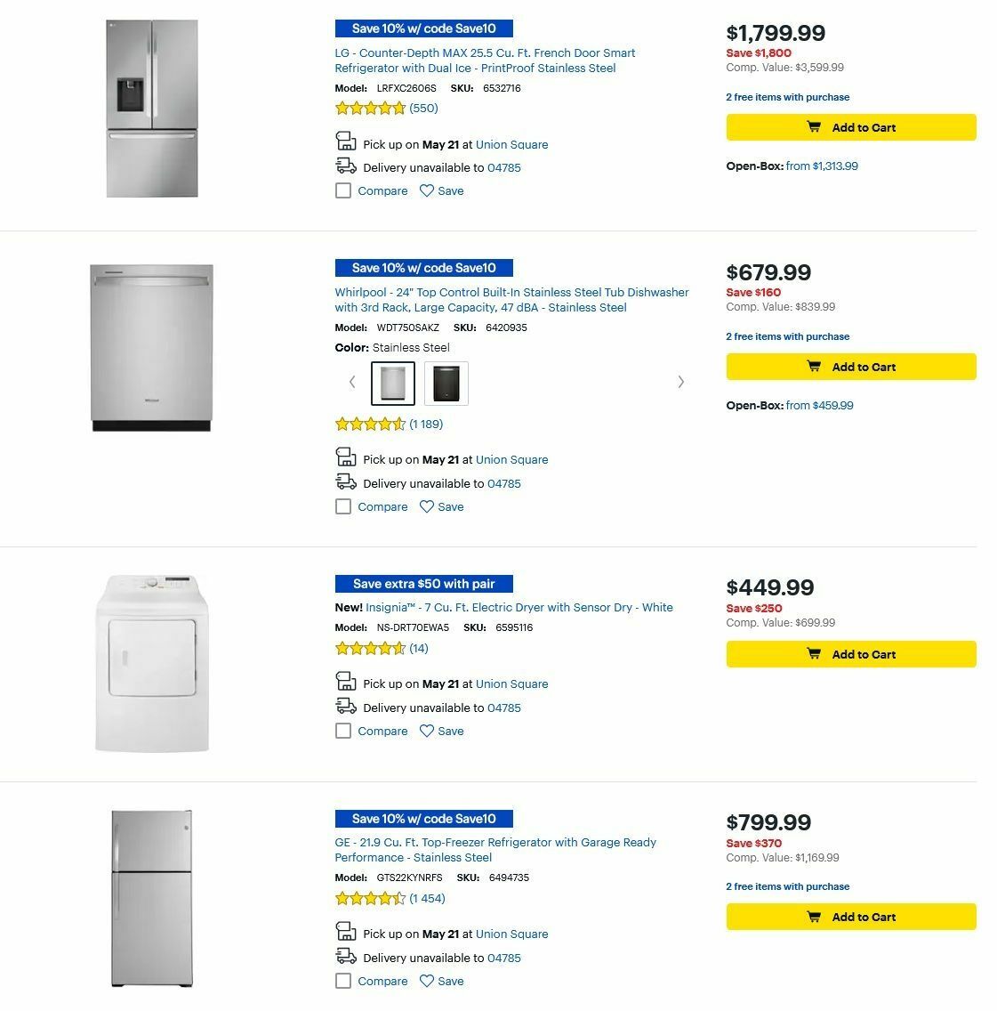Click the star rating for the Whirlpool dishwasher
The width and height of the screenshot is (997, 1011).
point(371,424)
